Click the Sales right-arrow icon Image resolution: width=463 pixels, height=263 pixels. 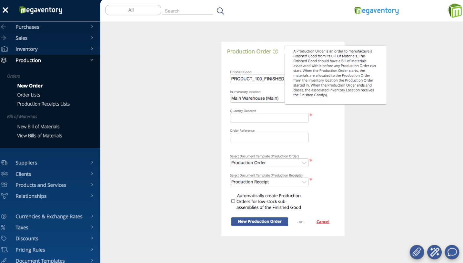point(4,38)
